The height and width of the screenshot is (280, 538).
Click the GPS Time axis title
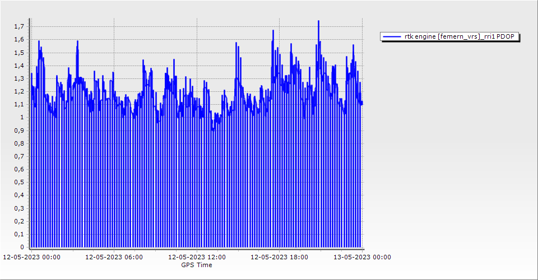point(196,265)
